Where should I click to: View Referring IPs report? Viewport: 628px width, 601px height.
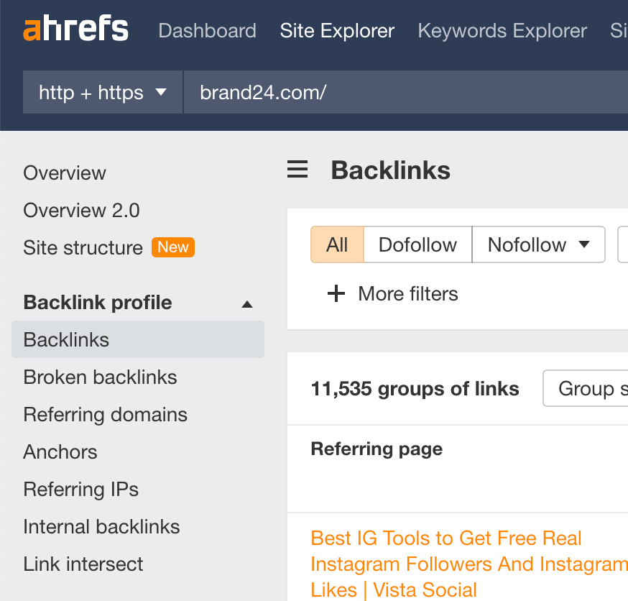(x=80, y=489)
